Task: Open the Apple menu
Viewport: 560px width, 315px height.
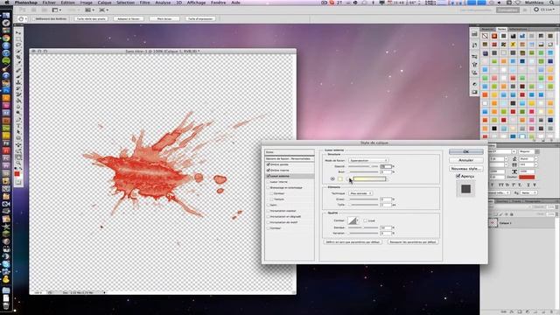Action: tap(6, 3)
